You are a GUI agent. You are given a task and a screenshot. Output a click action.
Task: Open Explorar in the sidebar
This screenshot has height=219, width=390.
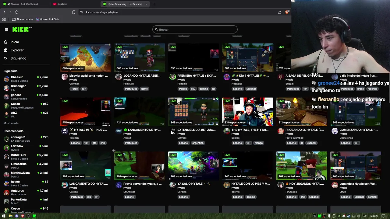point(17,50)
